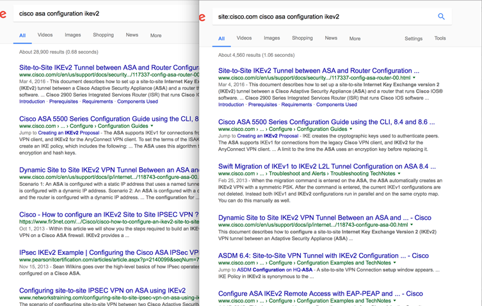Screen dimensions: 482x306
Task: Open the Images tab in the left window
Action: [72, 35]
